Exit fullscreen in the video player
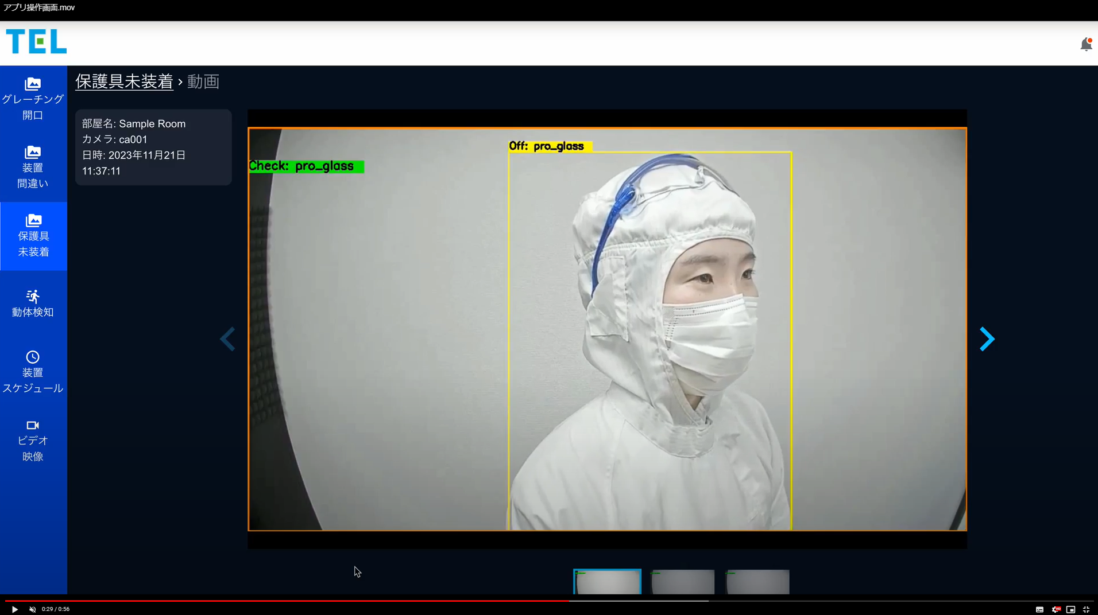The height and width of the screenshot is (615, 1098). [x=1086, y=609]
